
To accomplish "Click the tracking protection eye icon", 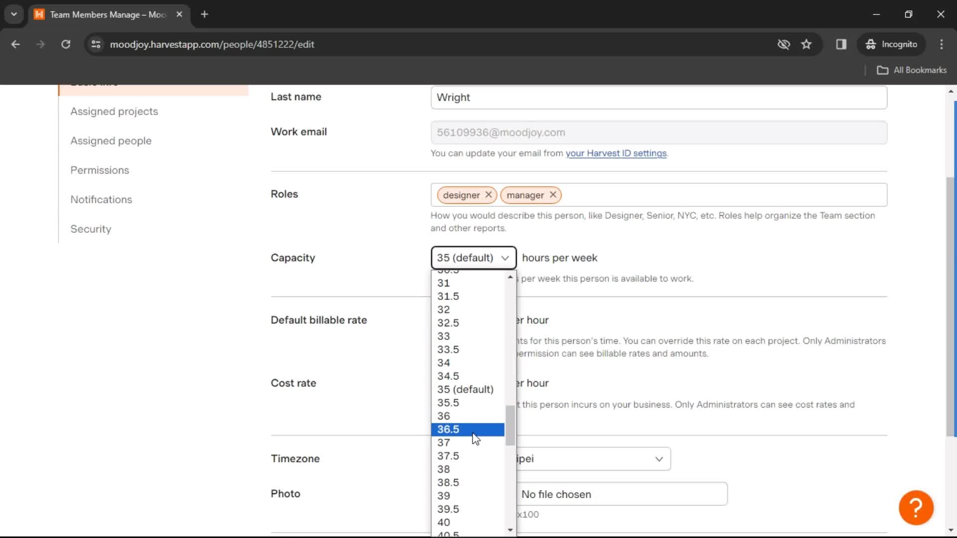I will tap(784, 44).
